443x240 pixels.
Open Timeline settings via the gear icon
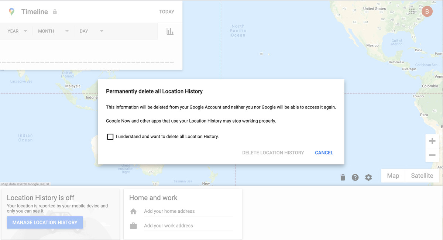pyautogui.click(x=368, y=177)
